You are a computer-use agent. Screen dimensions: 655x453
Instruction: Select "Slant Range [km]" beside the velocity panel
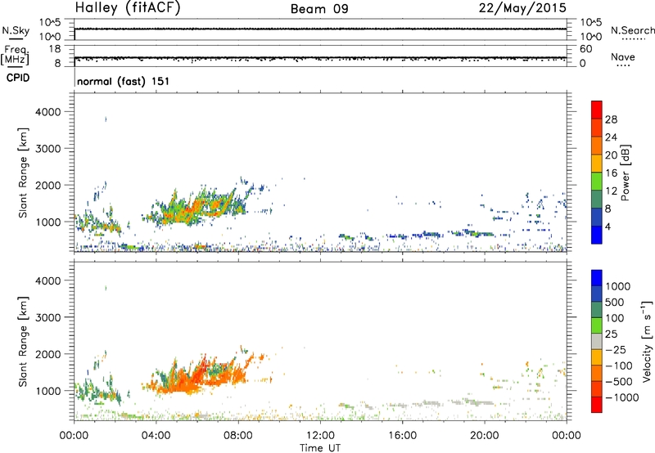click(23, 342)
